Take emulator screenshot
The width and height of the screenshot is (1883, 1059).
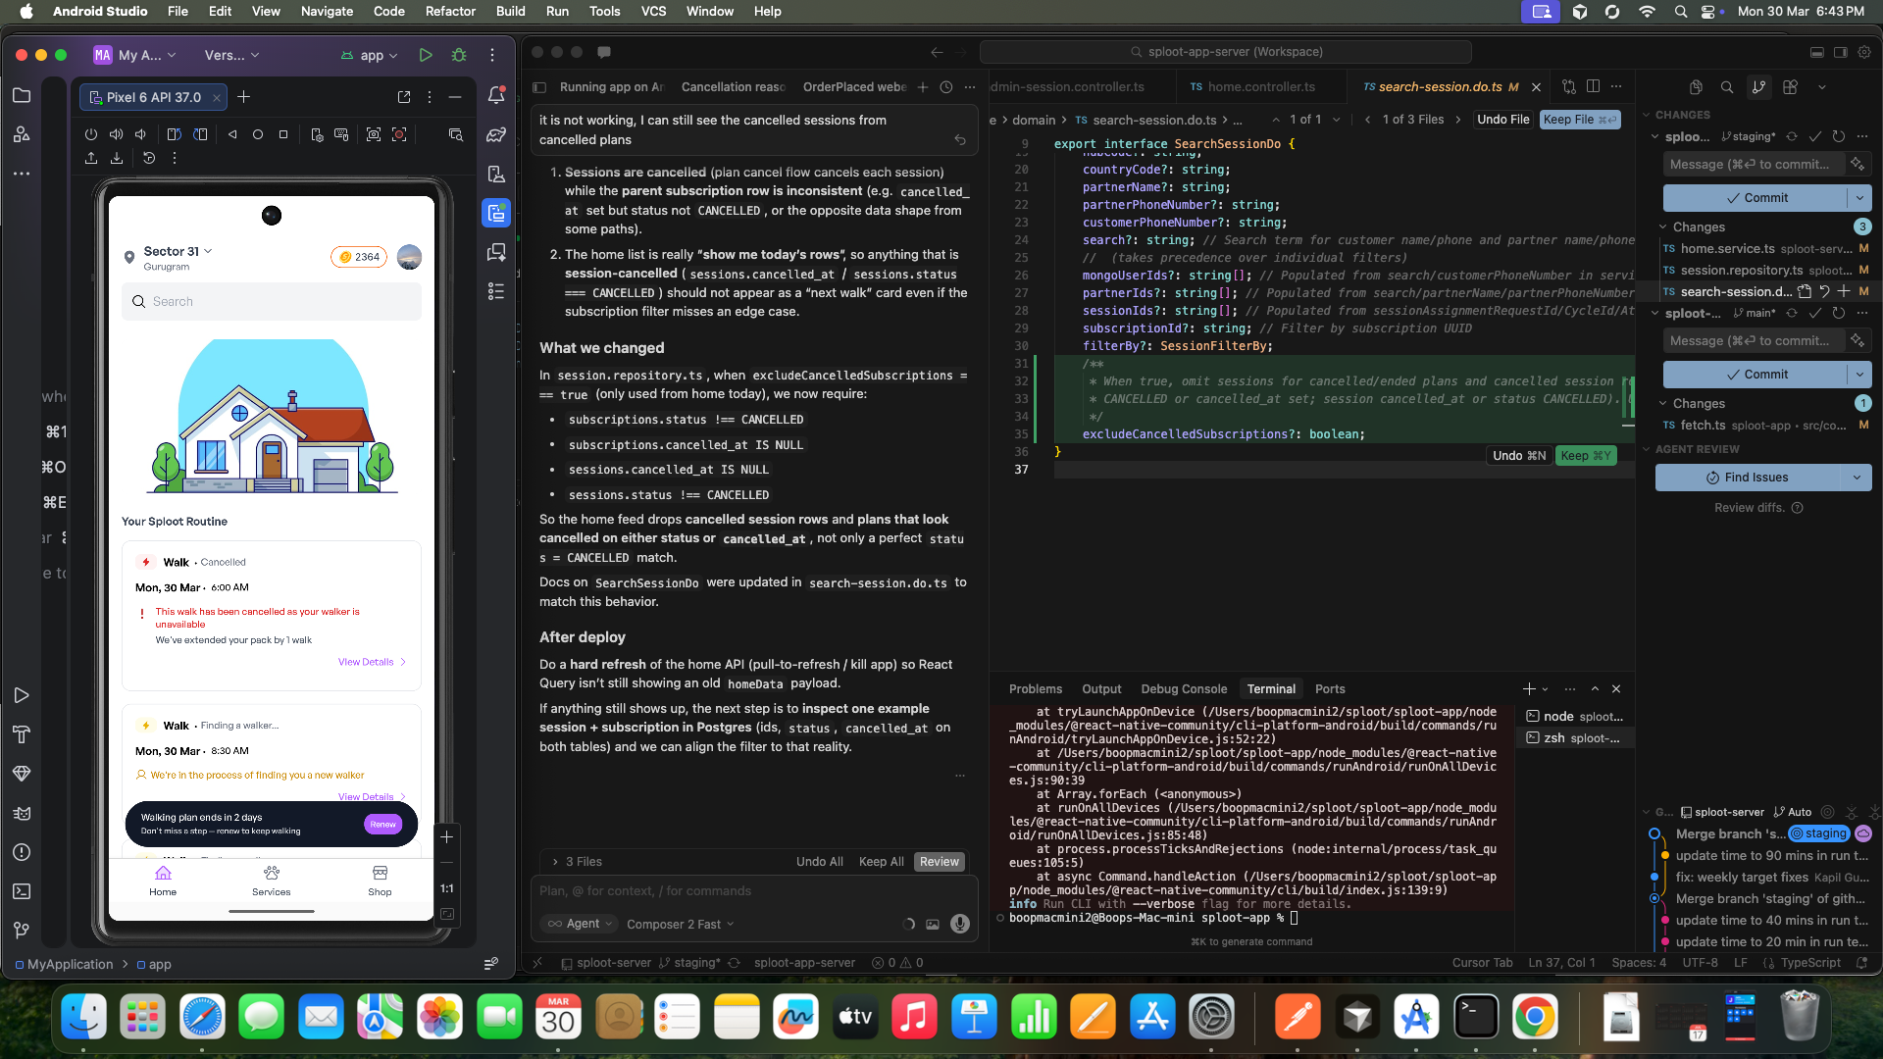[374, 134]
